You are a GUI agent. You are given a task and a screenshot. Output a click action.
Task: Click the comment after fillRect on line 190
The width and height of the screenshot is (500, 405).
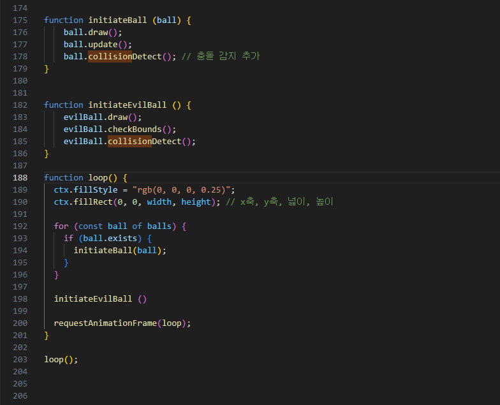click(x=279, y=202)
